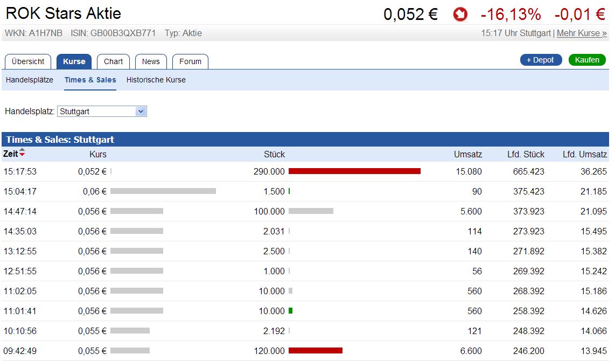
Task: Open the Forum tab
Action: point(190,61)
